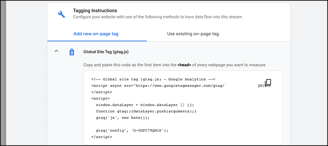The height and width of the screenshot is (146, 328).
Task: Click the Google Analytics comment line in code
Action: click(x=153, y=79)
